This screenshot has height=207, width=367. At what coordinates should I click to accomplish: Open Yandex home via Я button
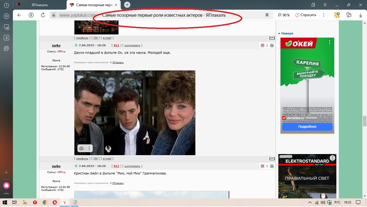pyautogui.click(x=31, y=15)
